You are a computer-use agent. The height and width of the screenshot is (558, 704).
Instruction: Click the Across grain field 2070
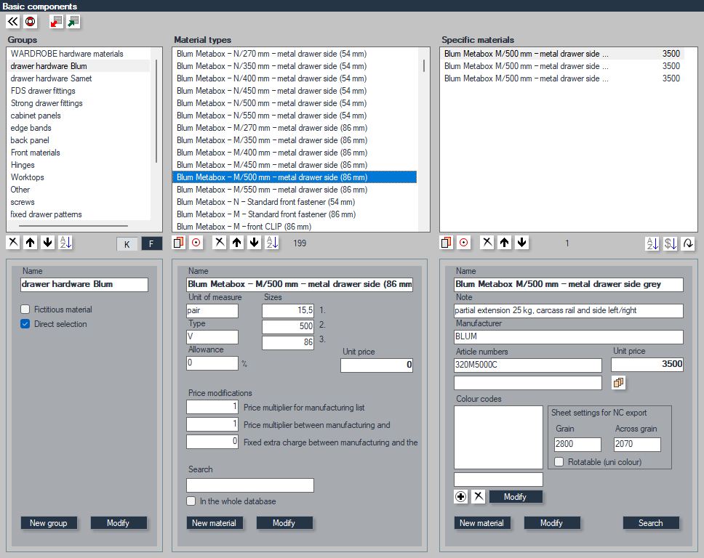tap(637, 444)
